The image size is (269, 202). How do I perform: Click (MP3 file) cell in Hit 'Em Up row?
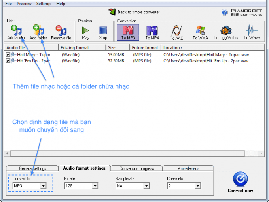(142, 61)
